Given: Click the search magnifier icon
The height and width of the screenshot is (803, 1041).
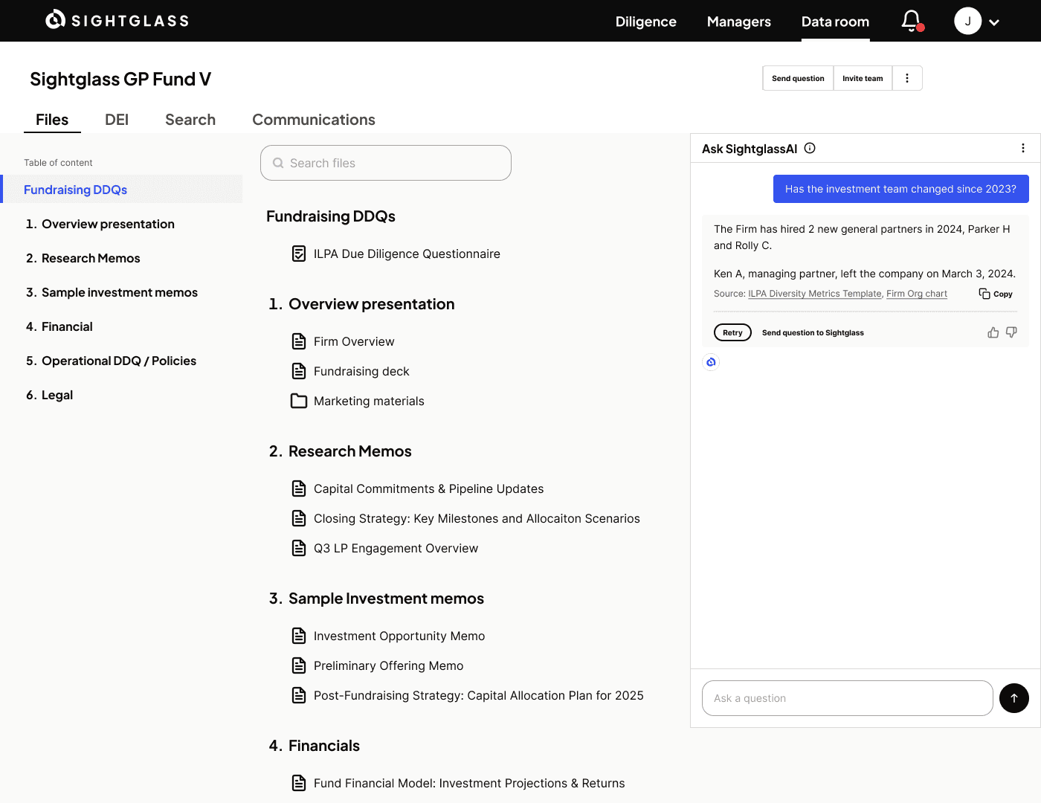Looking at the screenshot, I should point(278,163).
